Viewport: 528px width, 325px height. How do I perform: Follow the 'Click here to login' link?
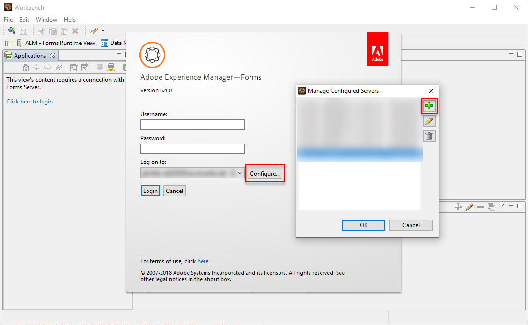pyautogui.click(x=29, y=102)
